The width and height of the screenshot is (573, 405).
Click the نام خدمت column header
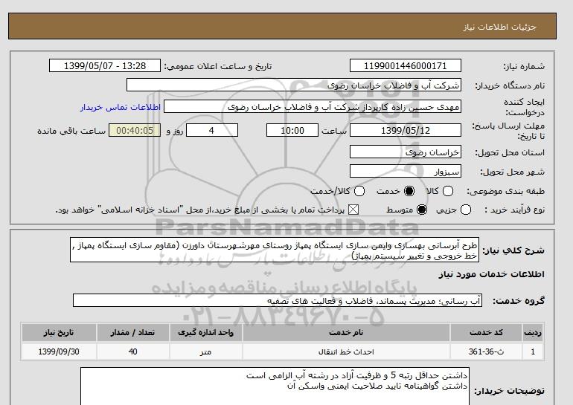coord(346,332)
